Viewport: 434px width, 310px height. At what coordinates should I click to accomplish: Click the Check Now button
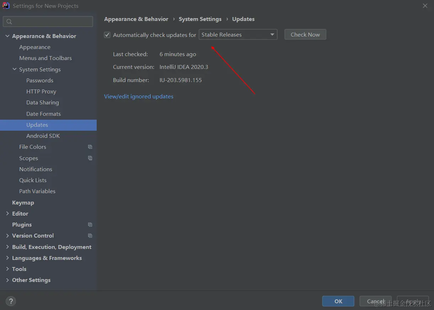(x=305, y=34)
